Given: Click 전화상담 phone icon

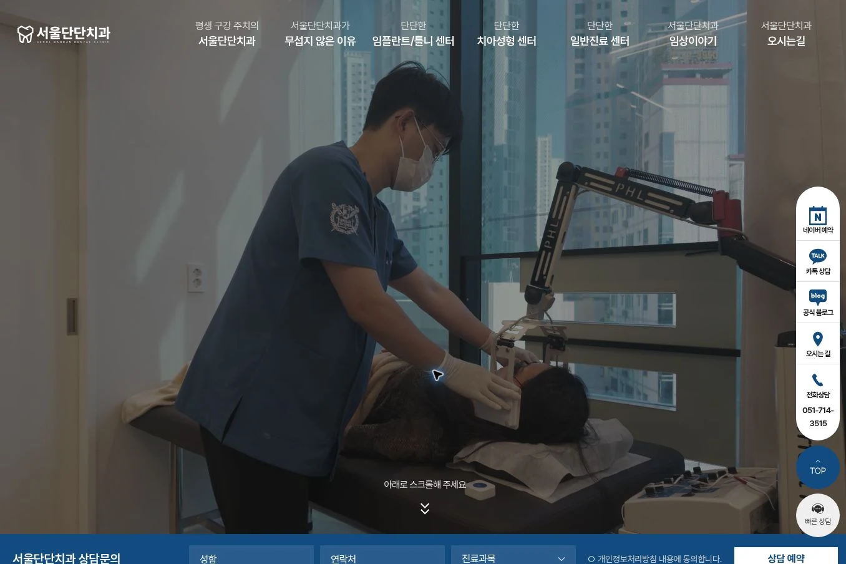Looking at the screenshot, I should tap(817, 380).
